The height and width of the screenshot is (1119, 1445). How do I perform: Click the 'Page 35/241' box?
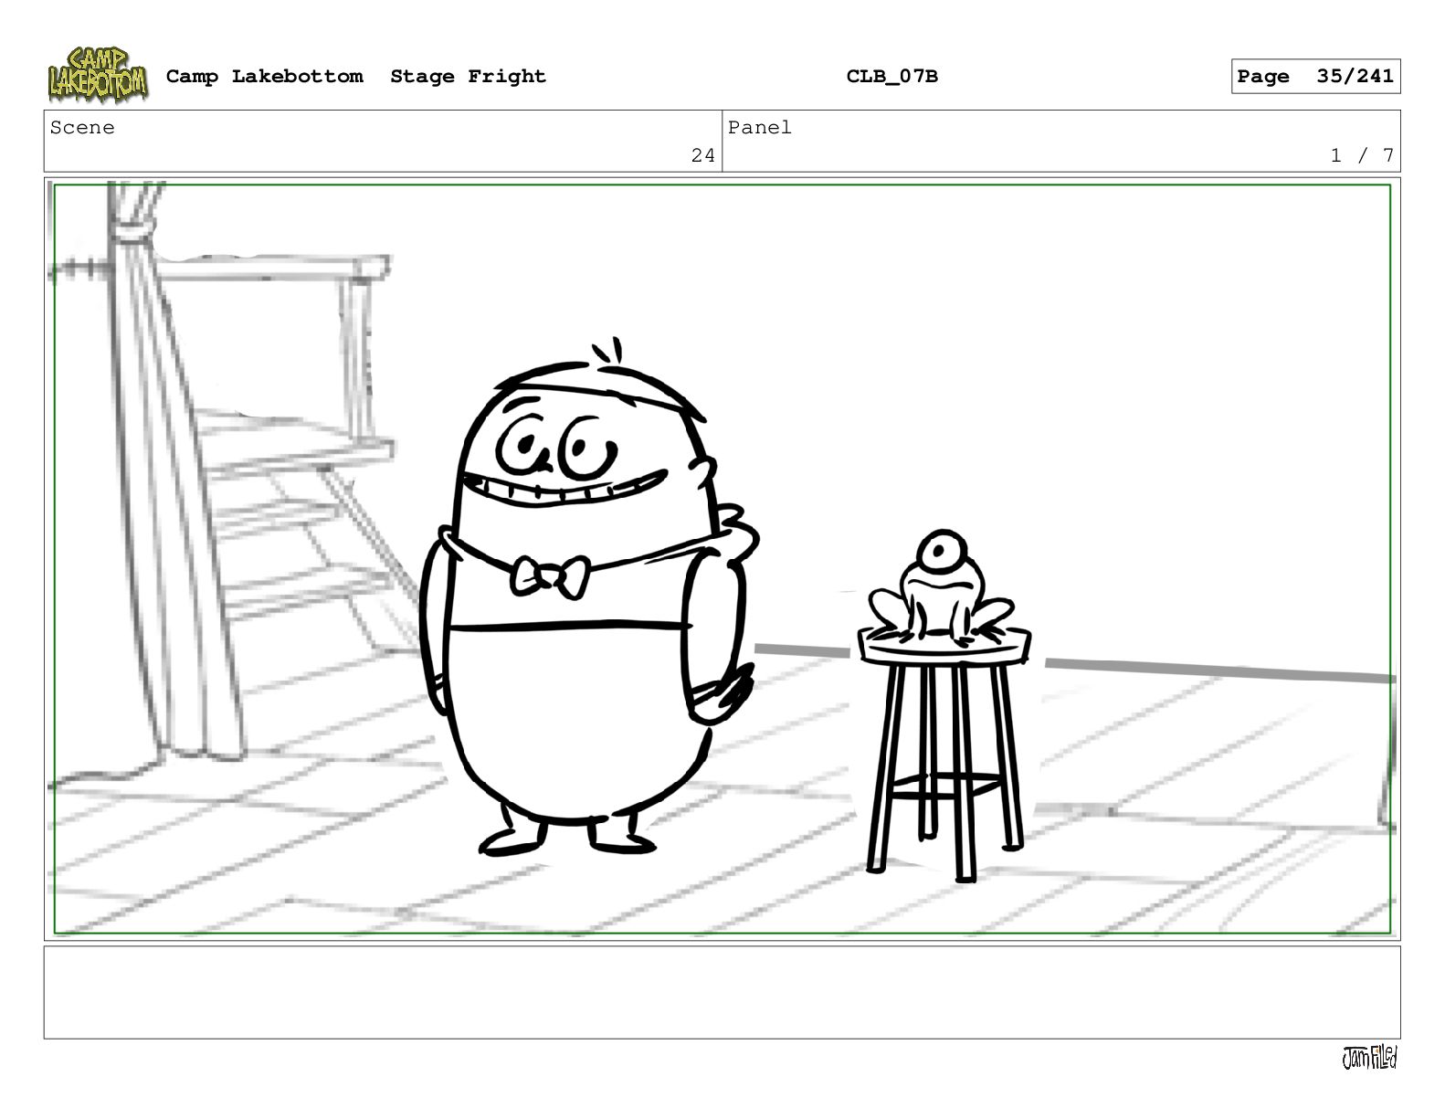(x=1315, y=77)
